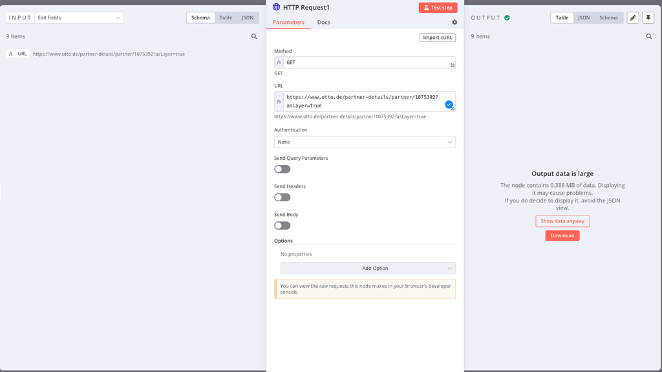
Task: Expand the Add Option dropdown
Action: click(x=368, y=268)
